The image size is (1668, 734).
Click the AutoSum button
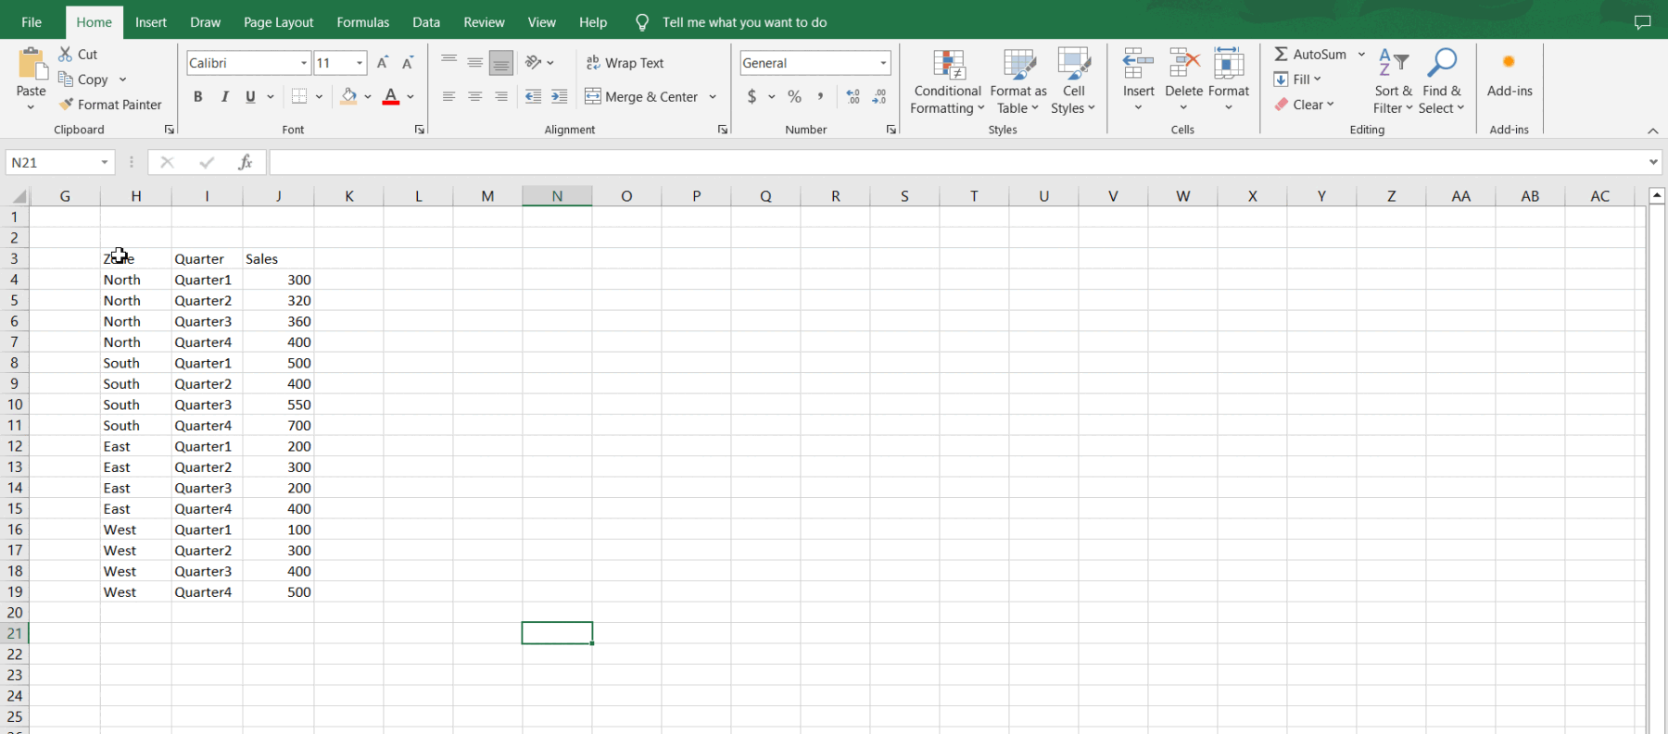point(1310,55)
